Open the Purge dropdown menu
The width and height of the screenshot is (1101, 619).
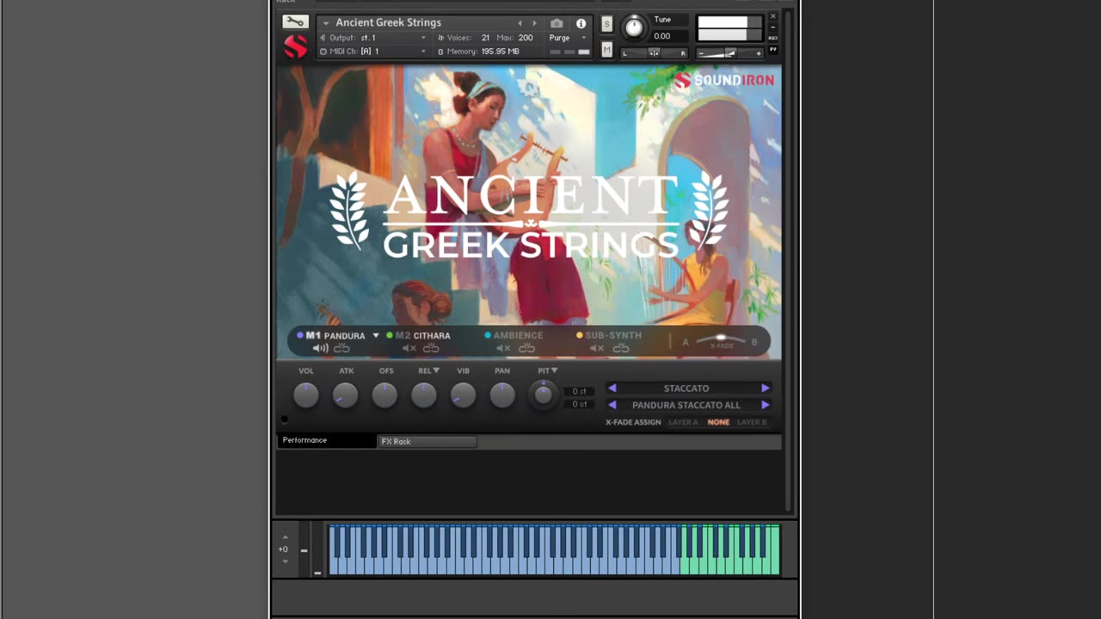[567, 38]
